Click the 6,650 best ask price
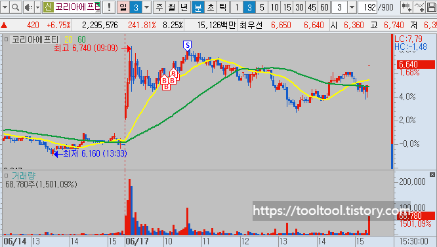437x247 pixels. coord(281,26)
